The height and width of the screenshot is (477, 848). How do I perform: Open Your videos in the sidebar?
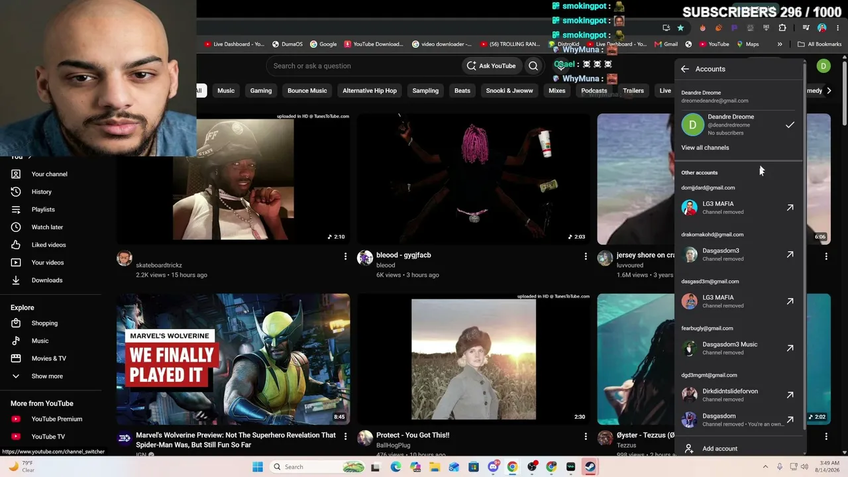(48, 262)
